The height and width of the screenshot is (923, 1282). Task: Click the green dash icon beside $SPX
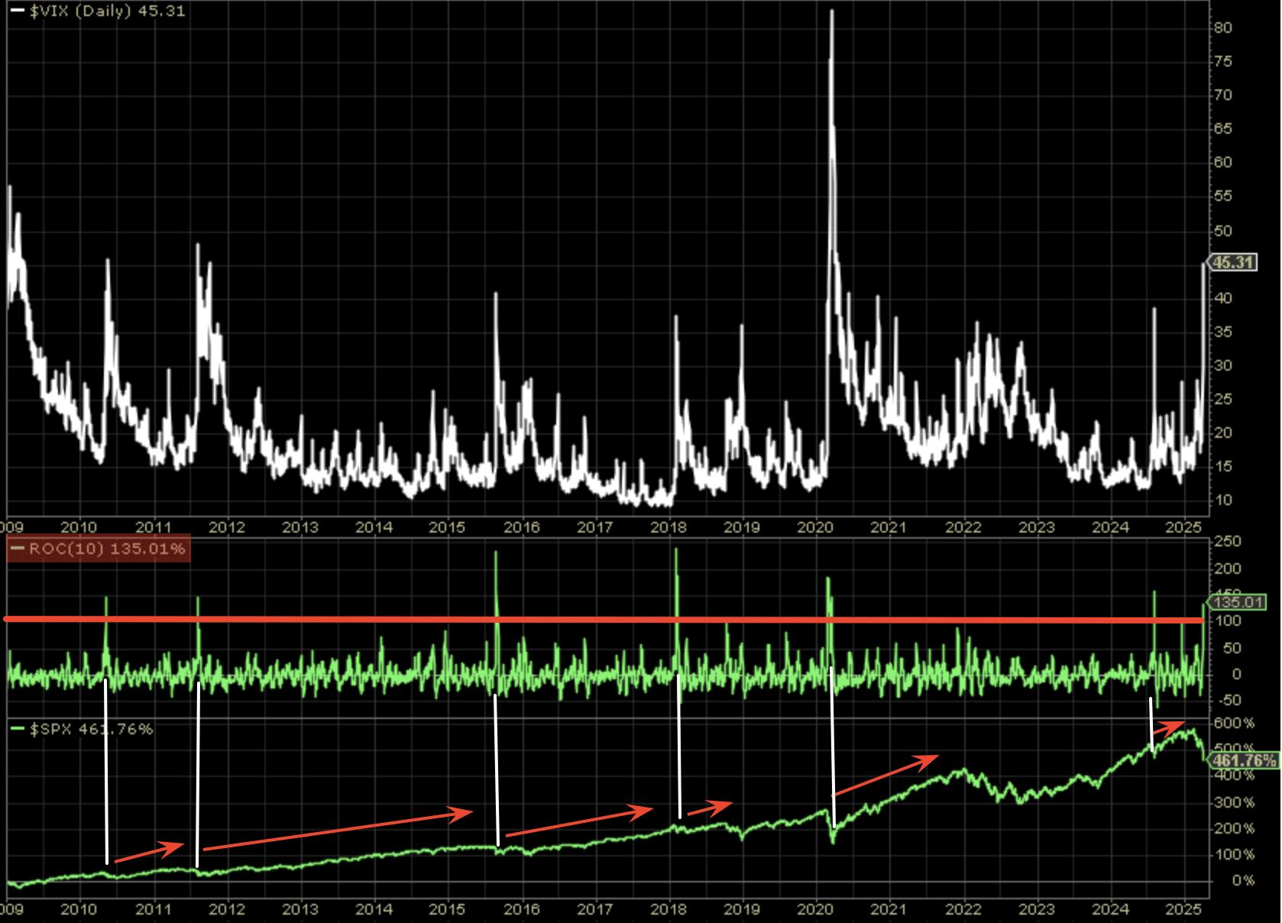pos(17,729)
